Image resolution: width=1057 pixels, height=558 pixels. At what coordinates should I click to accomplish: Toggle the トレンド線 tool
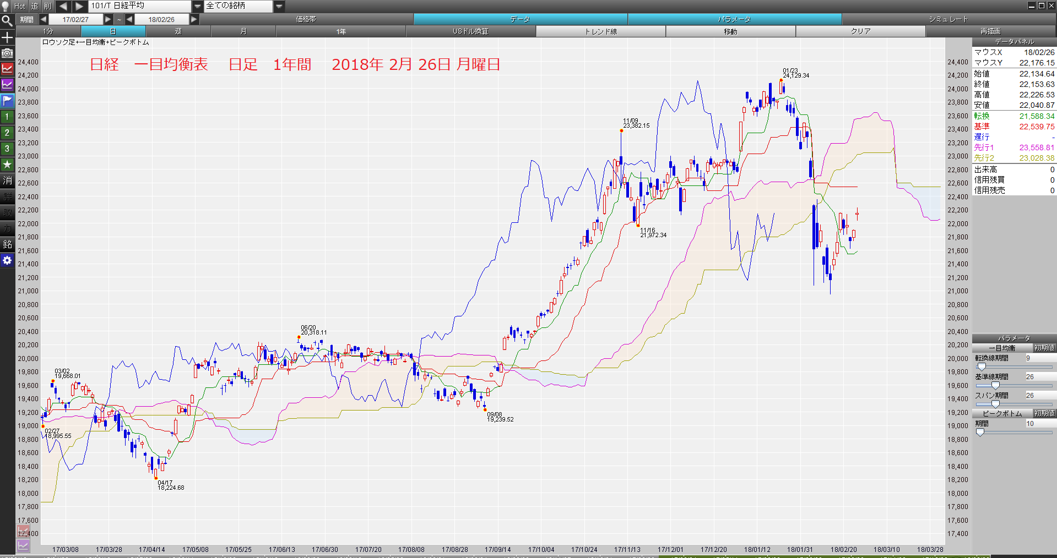pos(601,31)
